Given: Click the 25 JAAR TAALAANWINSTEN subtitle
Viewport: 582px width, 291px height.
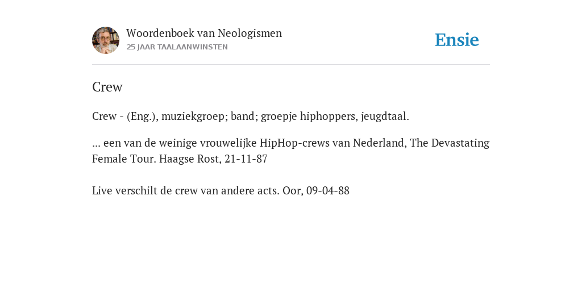Looking at the screenshot, I should [x=177, y=47].
